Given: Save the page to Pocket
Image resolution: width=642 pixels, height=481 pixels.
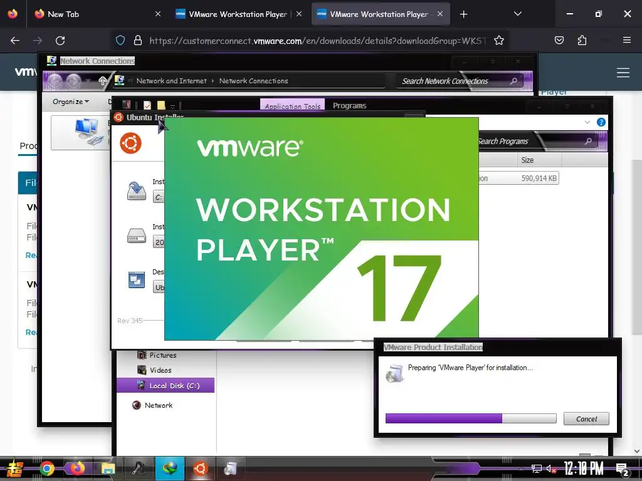Looking at the screenshot, I should pos(559,40).
